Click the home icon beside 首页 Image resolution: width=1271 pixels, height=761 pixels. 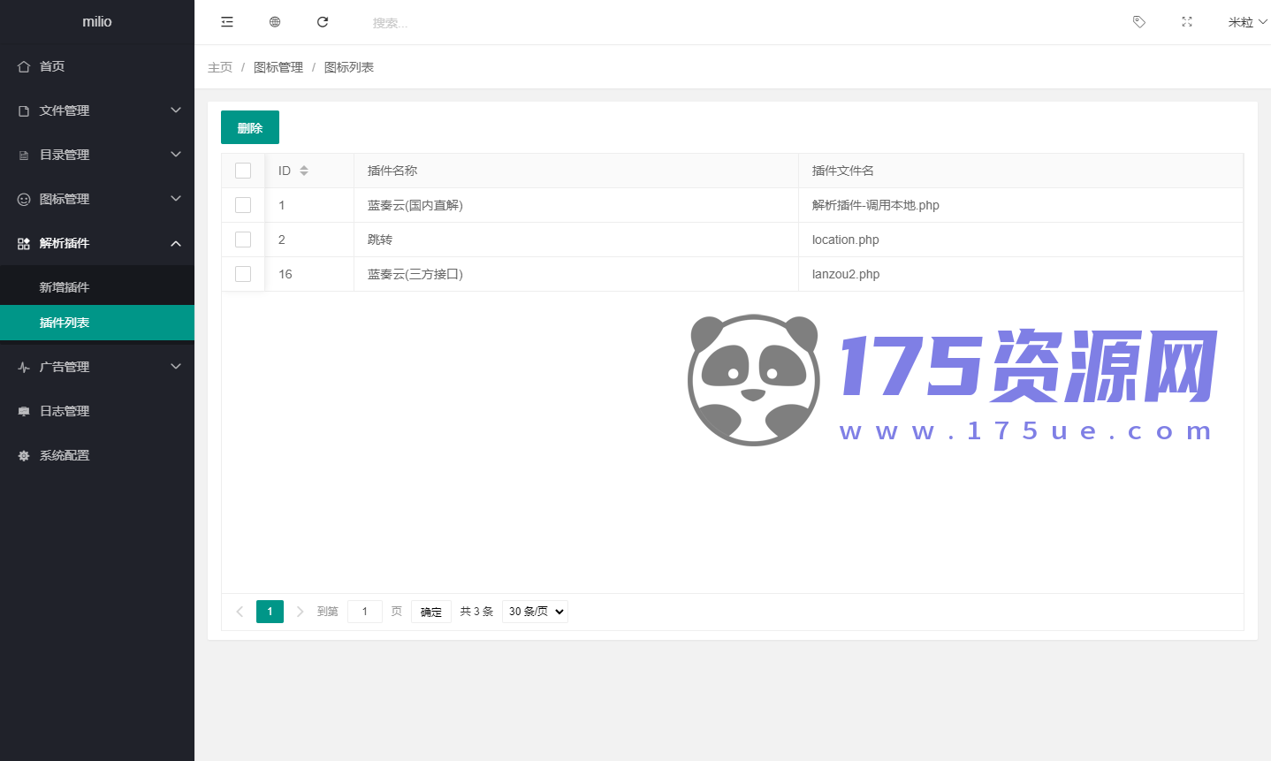click(x=24, y=66)
